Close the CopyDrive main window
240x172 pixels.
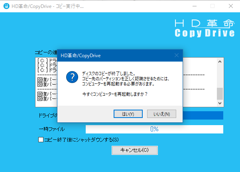point(231,6)
